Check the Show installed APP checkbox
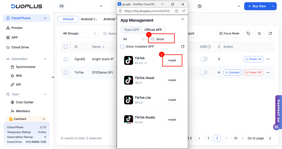 pos(122,46)
